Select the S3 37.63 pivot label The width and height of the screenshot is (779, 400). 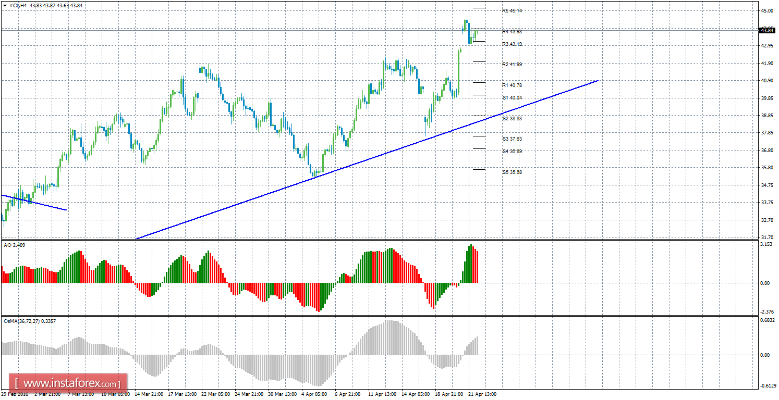tap(512, 139)
